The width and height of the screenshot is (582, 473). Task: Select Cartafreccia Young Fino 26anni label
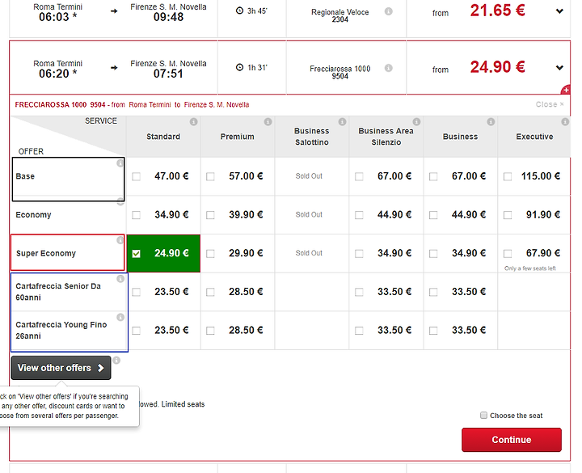coord(61,331)
